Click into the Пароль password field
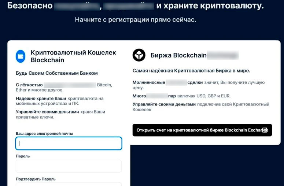284x186 pixels. tap(69, 166)
